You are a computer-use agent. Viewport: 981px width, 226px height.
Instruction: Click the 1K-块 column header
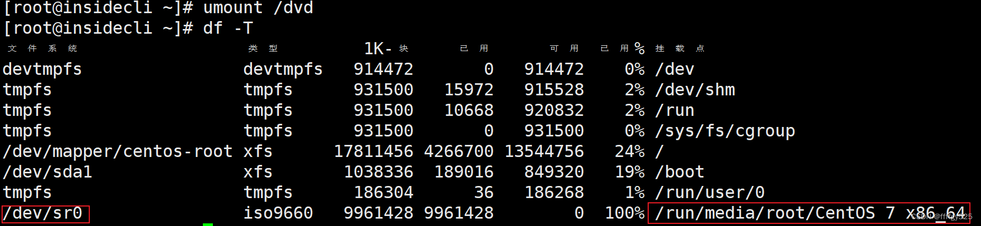[x=386, y=48]
